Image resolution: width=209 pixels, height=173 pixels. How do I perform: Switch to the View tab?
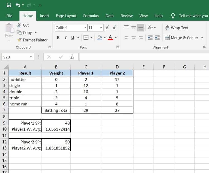[144, 16]
